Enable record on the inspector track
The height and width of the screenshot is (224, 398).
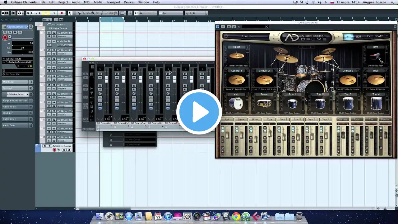click(x=5, y=37)
